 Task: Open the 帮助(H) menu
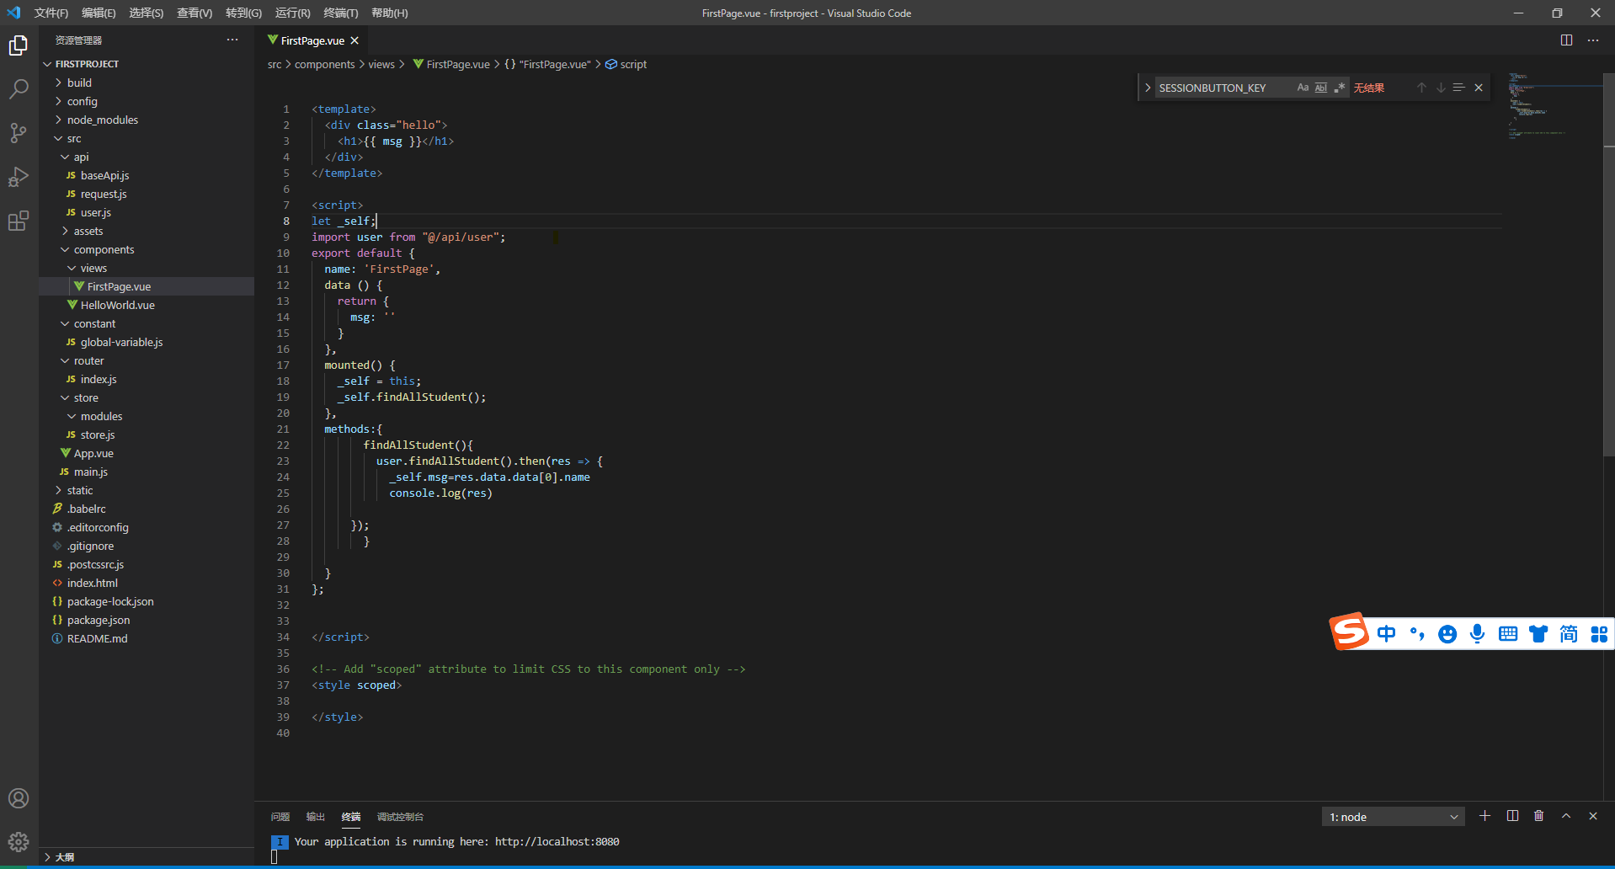pyautogui.click(x=390, y=13)
